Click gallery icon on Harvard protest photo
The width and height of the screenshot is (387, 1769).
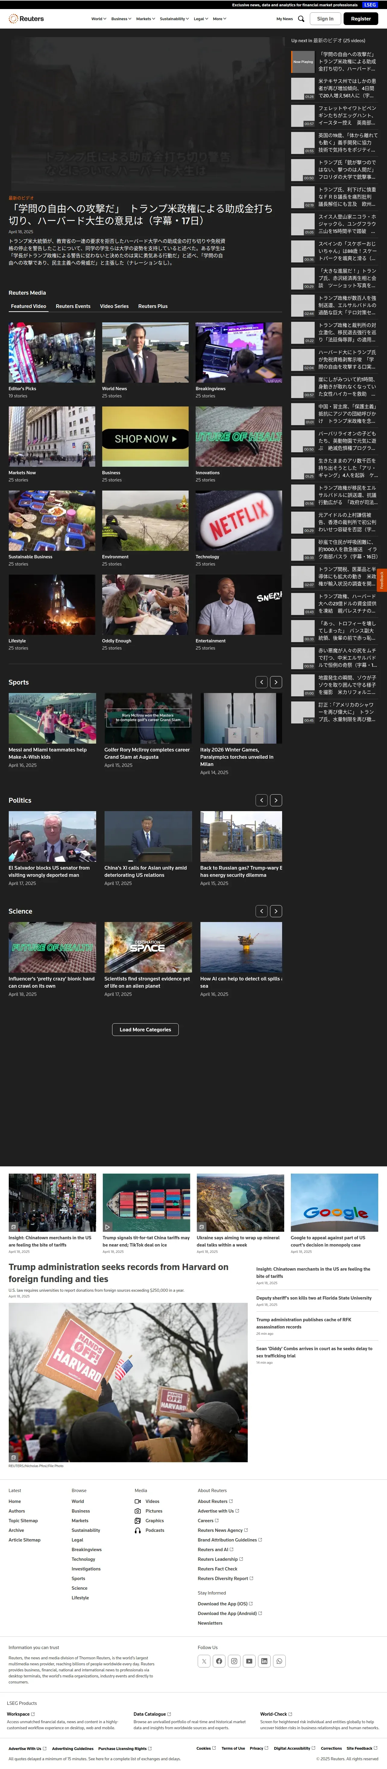(x=13, y=1457)
